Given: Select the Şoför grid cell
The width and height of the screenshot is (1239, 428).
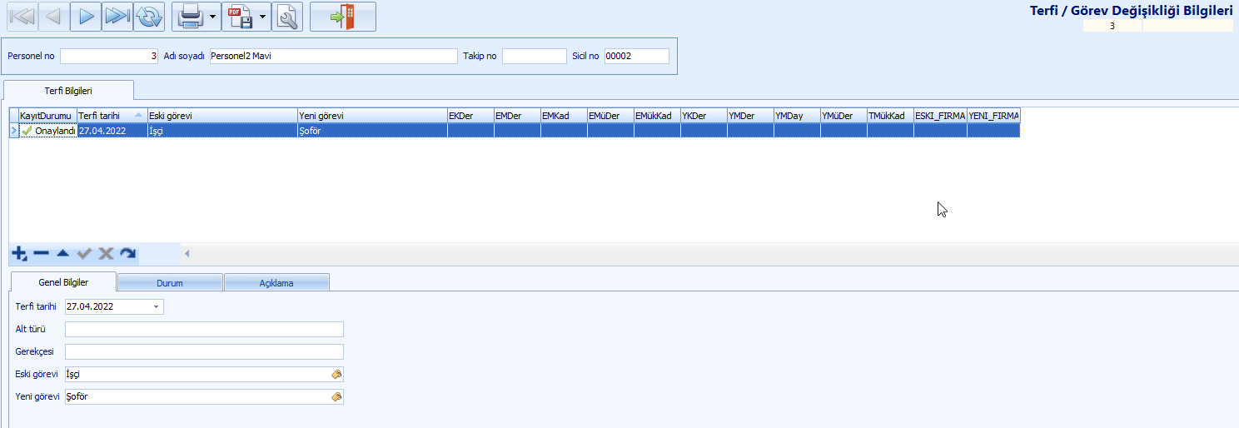Looking at the screenshot, I should [372, 131].
